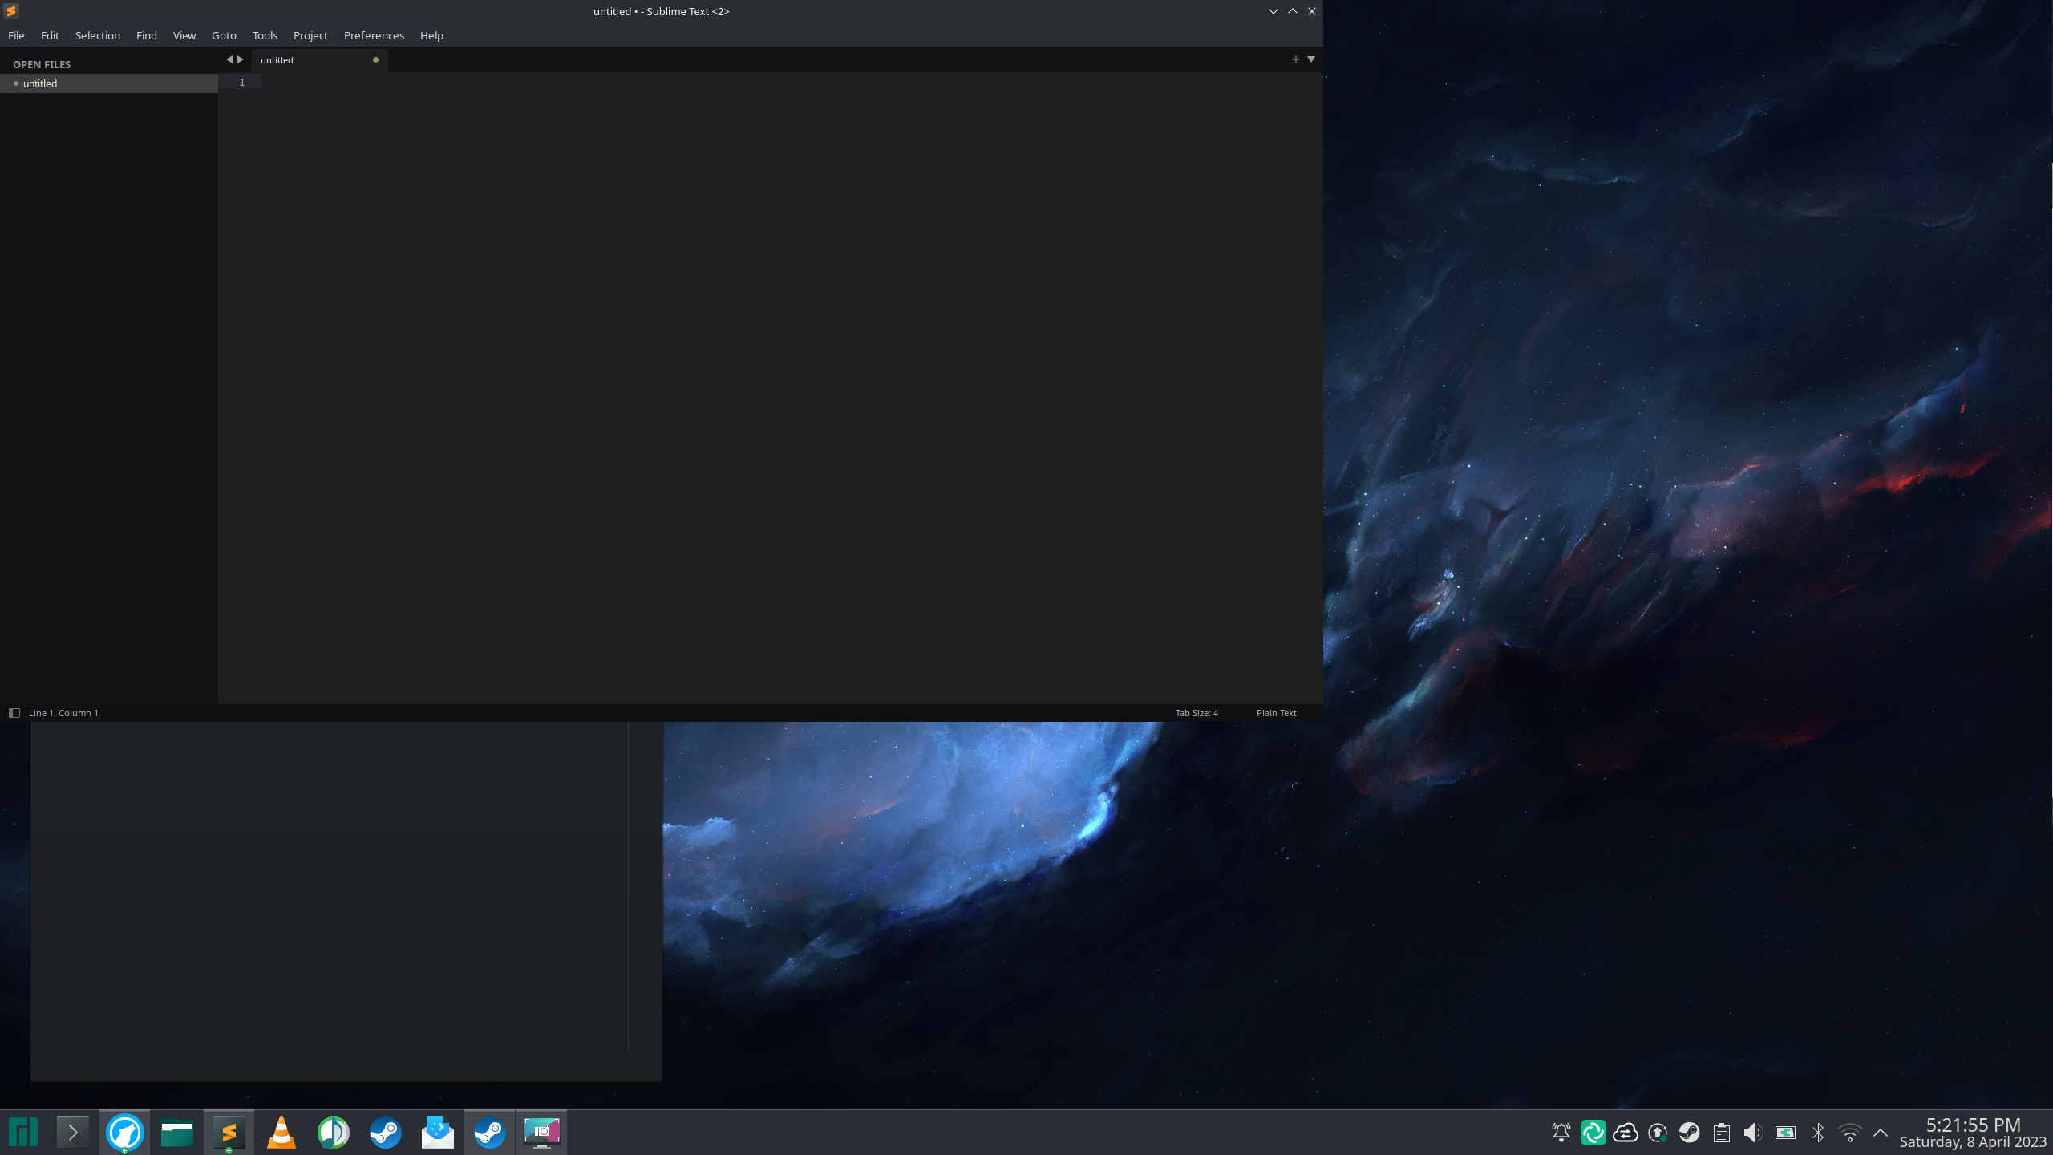2053x1155 pixels.
Task: Click the clock showing 5:21:55 PM
Action: pos(1973,1125)
